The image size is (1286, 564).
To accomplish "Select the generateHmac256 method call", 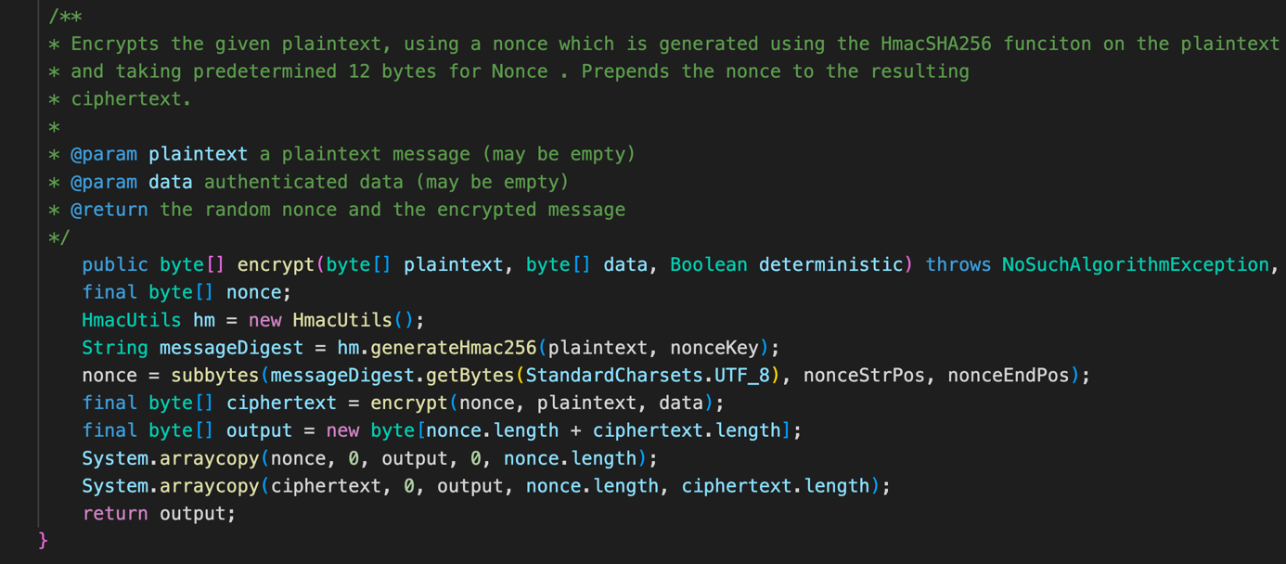I will point(455,347).
